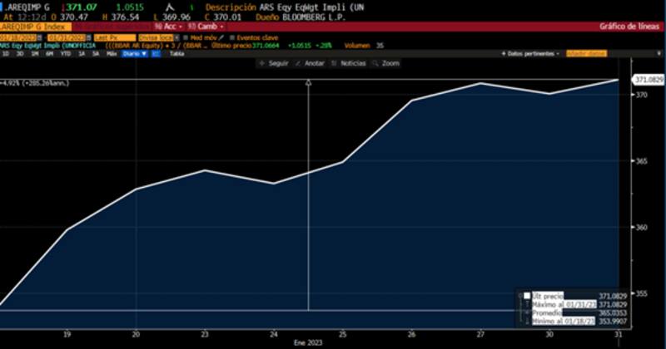Open the Camb dropdown menu
Image resolution: width=666 pixels, height=349 pixels.
(203, 27)
